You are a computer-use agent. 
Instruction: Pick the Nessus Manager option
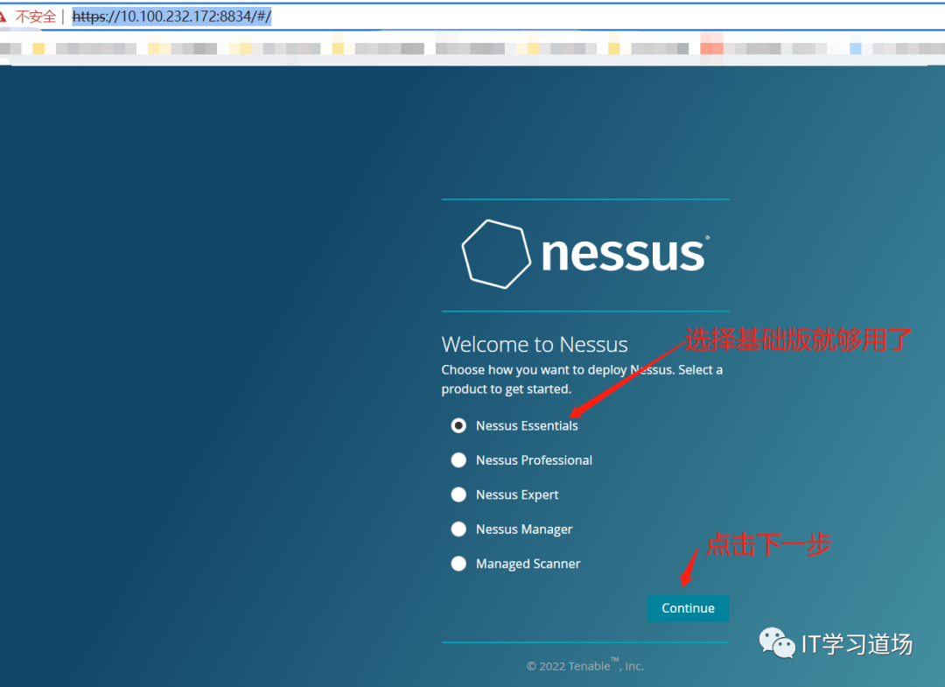coord(458,529)
